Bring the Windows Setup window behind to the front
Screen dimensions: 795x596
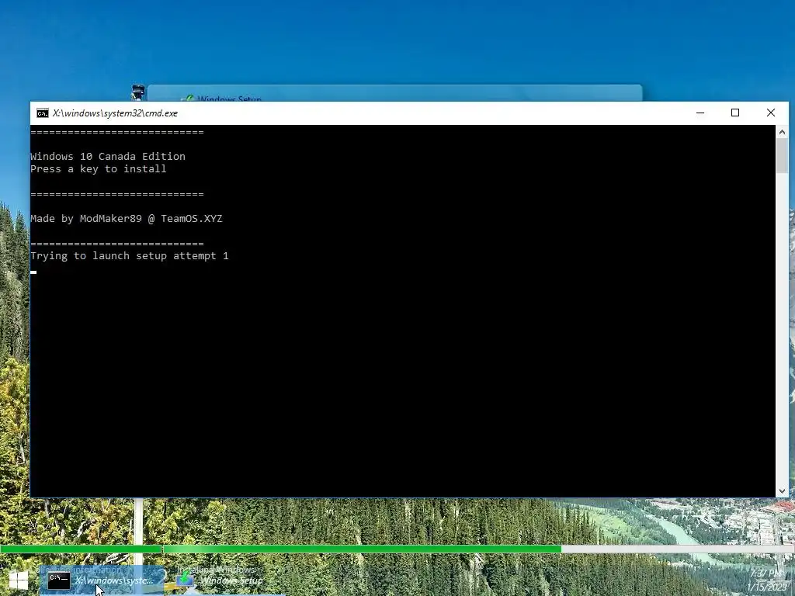[394, 94]
